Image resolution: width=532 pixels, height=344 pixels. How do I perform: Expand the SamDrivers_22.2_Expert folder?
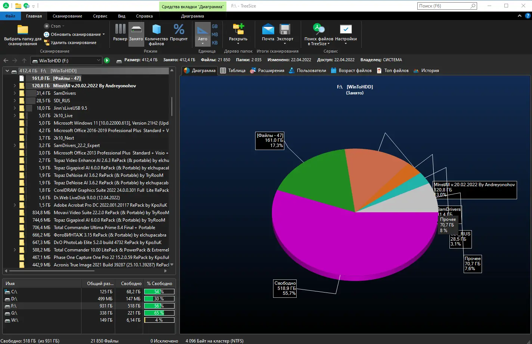(x=15, y=146)
